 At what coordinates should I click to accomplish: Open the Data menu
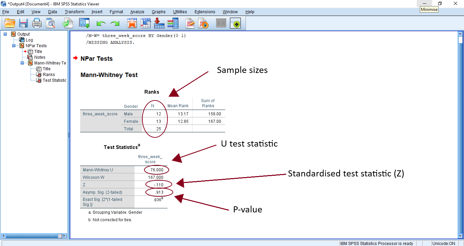(x=53, y=12)
